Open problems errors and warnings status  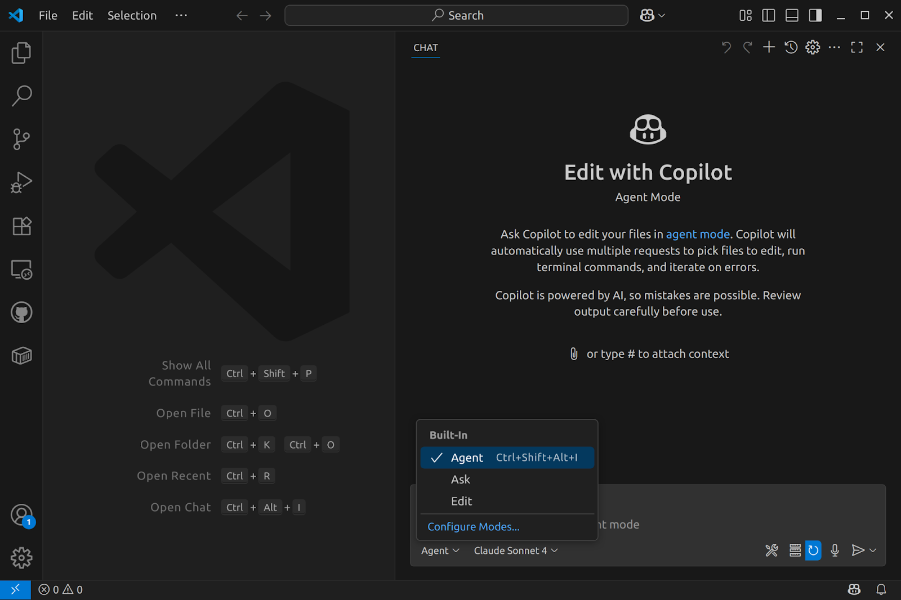61,589
